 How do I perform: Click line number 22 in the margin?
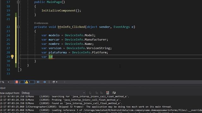pyautogui.click(x=8, y=27)
